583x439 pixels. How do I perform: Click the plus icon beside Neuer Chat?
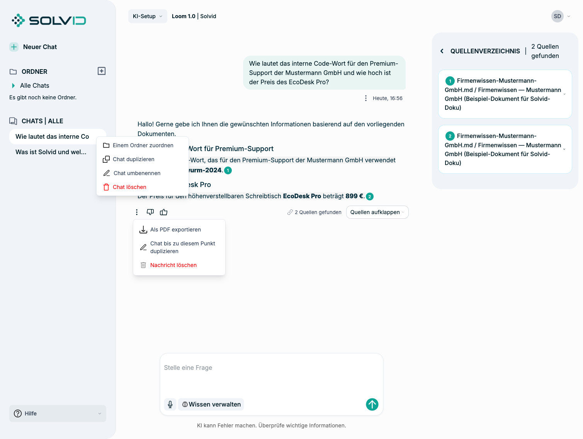click(14, 47)
